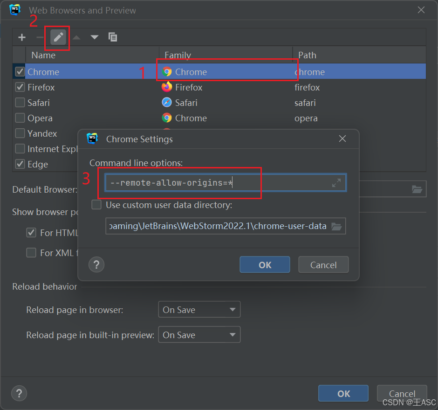The height and width of the screenshot is (410, 438).
Task: Browse default browser path folder icon
Action: (417, 189)
